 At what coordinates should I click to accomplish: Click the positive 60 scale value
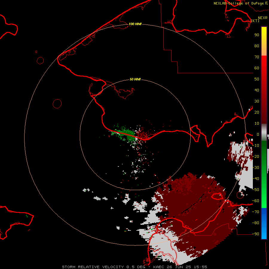click(x=257, y=68)
